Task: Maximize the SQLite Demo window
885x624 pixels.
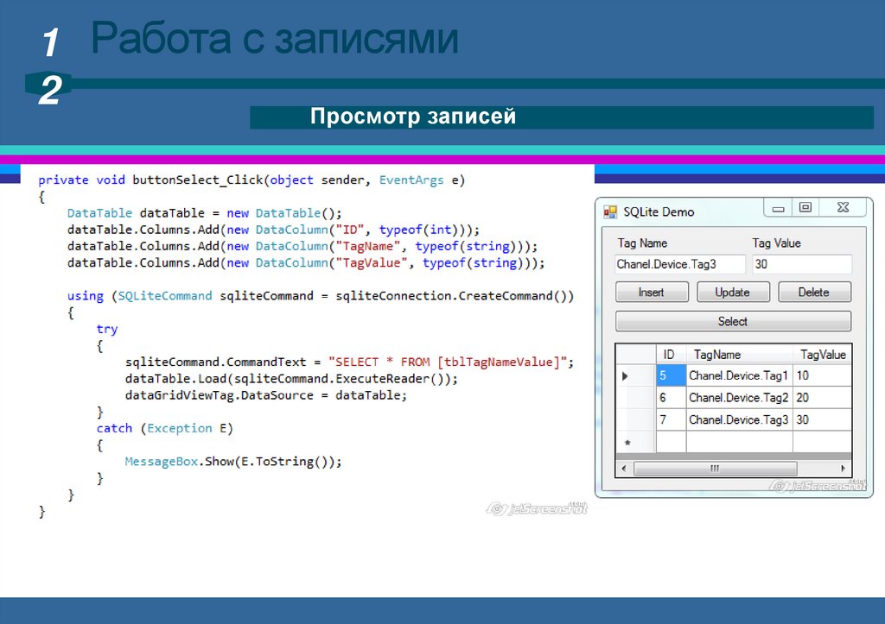Action: tap(805, 208)
